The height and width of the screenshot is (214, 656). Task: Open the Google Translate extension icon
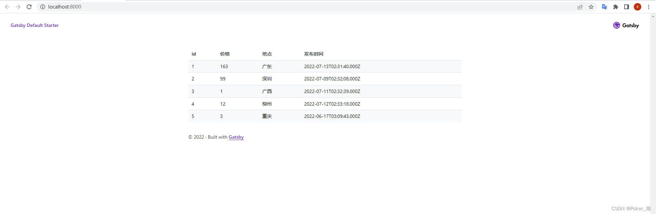point(604,7)
